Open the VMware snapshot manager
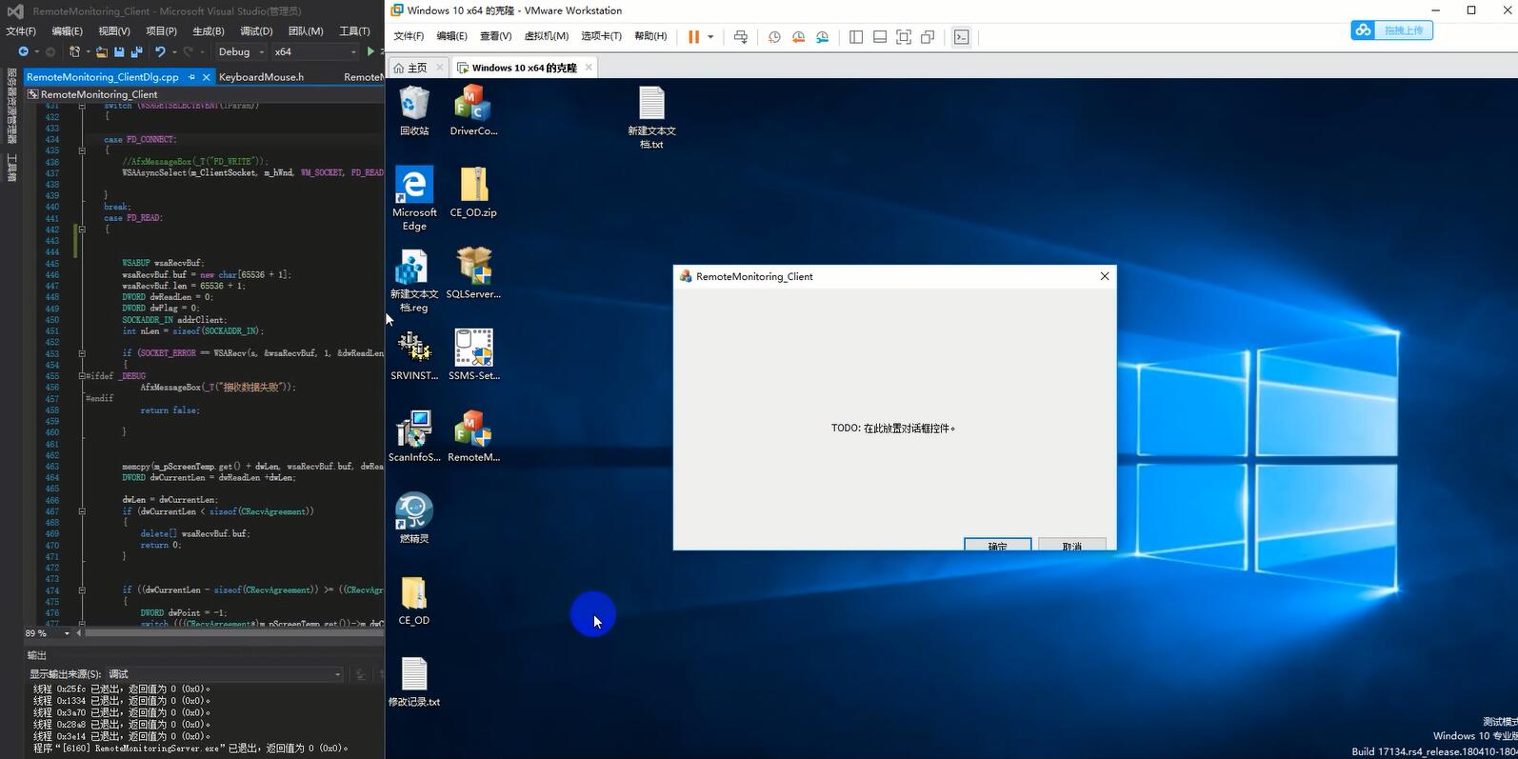The width and height of the screenshot is (1518, 759). 822,37
